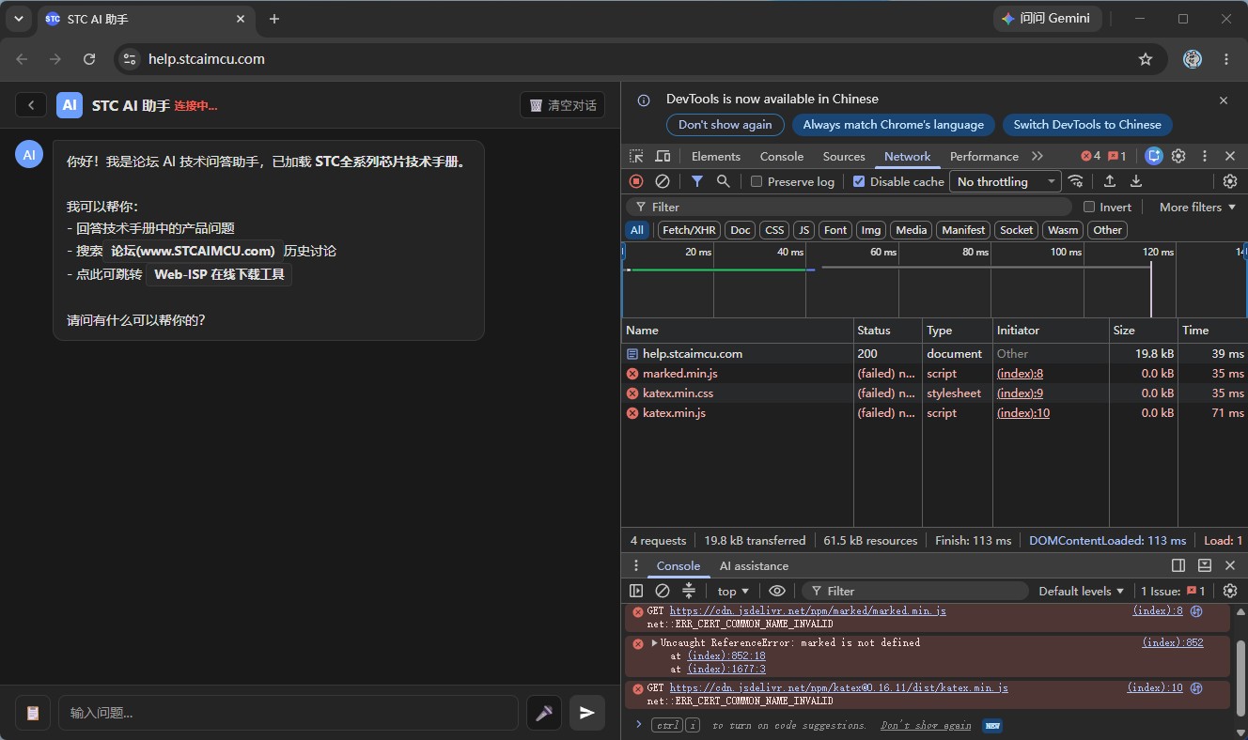Click the 清空对话 clear chat button
Viewport: 1248px width, 740px height.
click(562, 105)
